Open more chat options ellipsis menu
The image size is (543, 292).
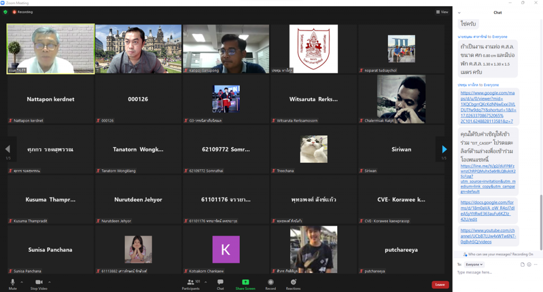coord(536,264)
